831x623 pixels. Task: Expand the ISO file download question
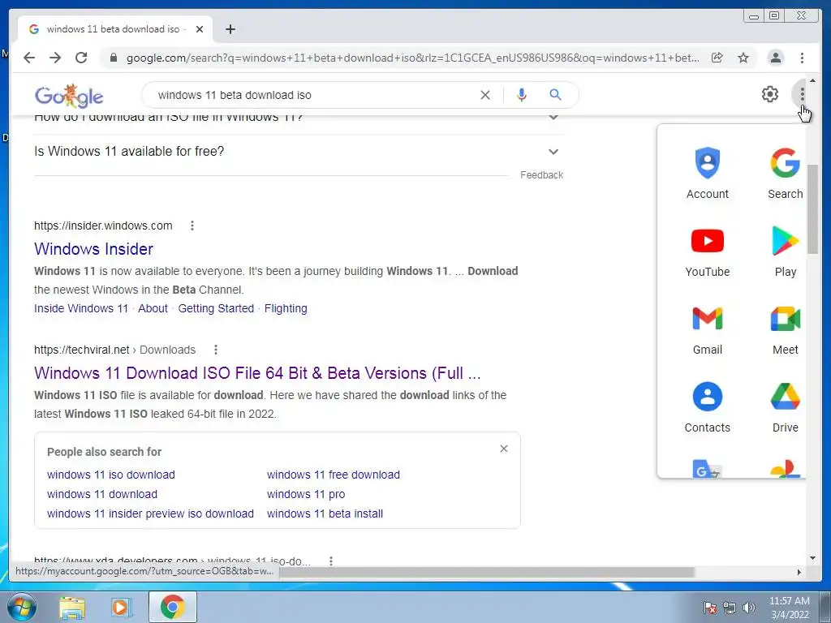click(298, 118)
